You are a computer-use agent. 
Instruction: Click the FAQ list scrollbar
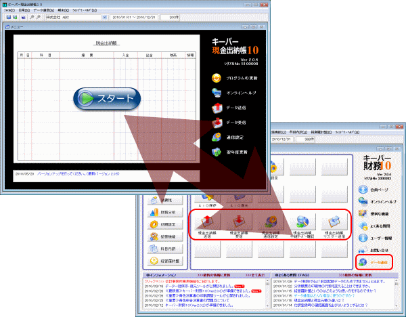pyautogui.click(x=396, y=293)
